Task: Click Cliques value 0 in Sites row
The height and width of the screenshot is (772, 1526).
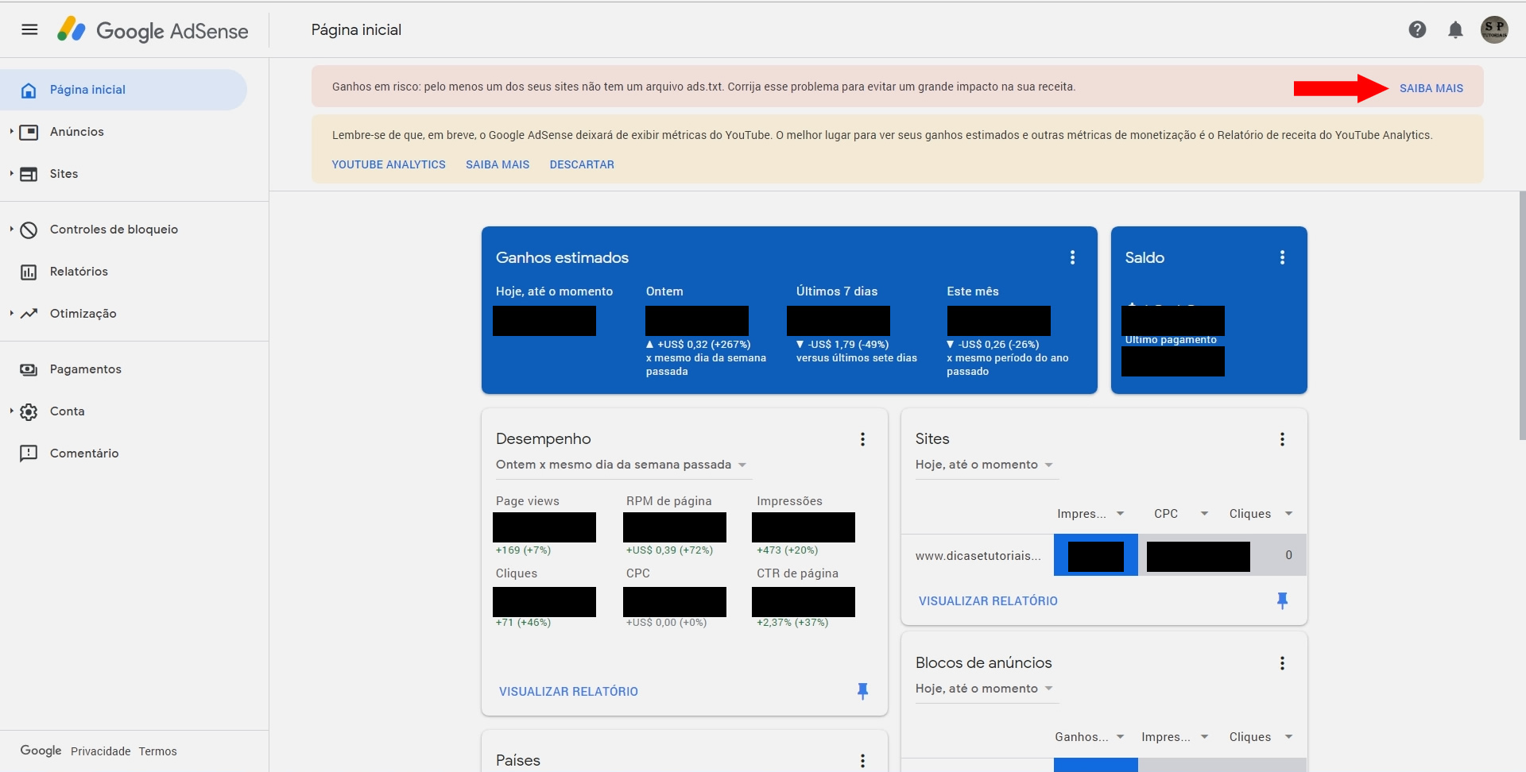Action: pyautogui.click(x=1288, y=555)
